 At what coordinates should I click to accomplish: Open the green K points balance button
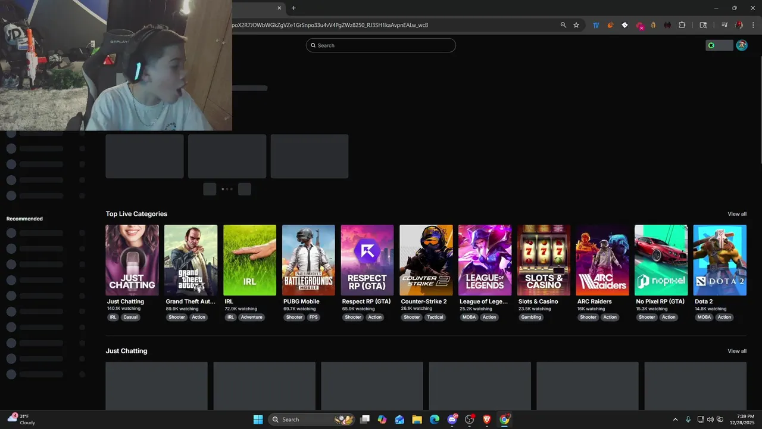[x=719, y=45]
